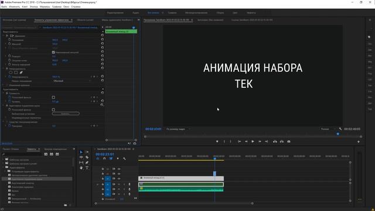Mute audio track A1

click(x=119, y=185)
